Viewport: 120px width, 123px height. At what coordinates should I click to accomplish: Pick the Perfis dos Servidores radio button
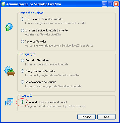[22, 60]
